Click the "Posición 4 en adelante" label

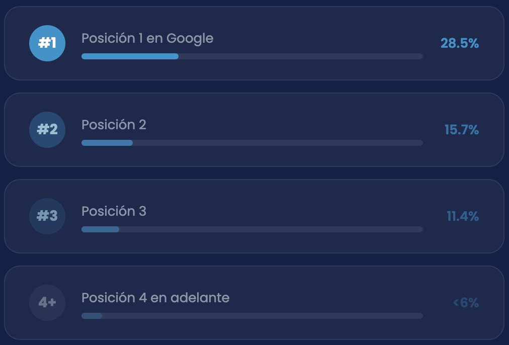[x=155, y=298]
